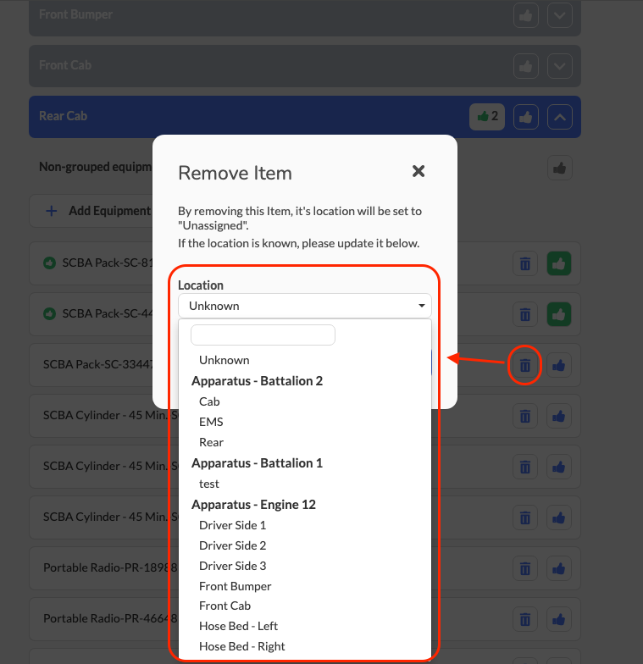Choose Driver Side 1 location

pyautogui.click(x=232, y=525)
